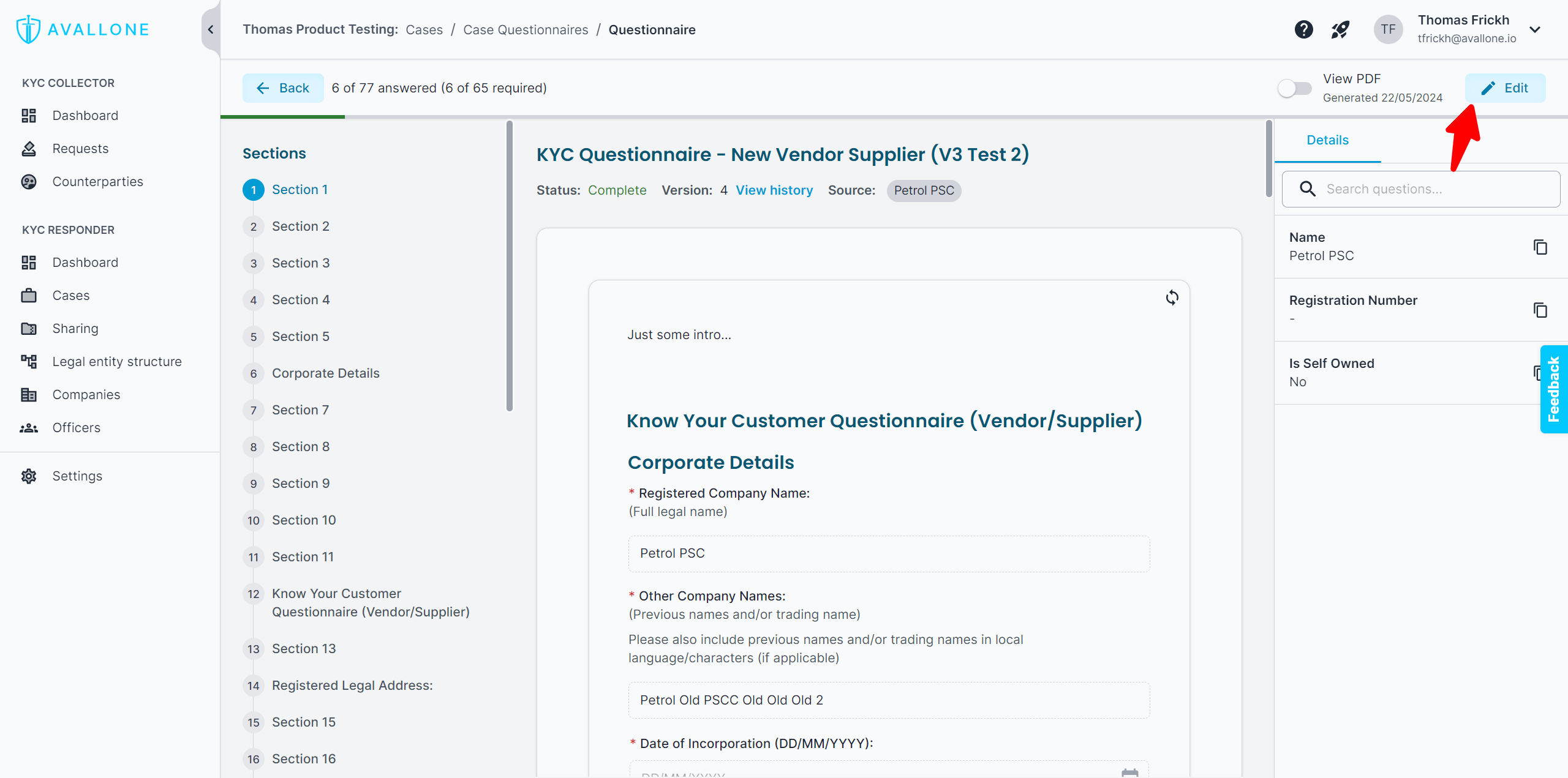
Task: Click the View history link
Action: coord(774,190)
